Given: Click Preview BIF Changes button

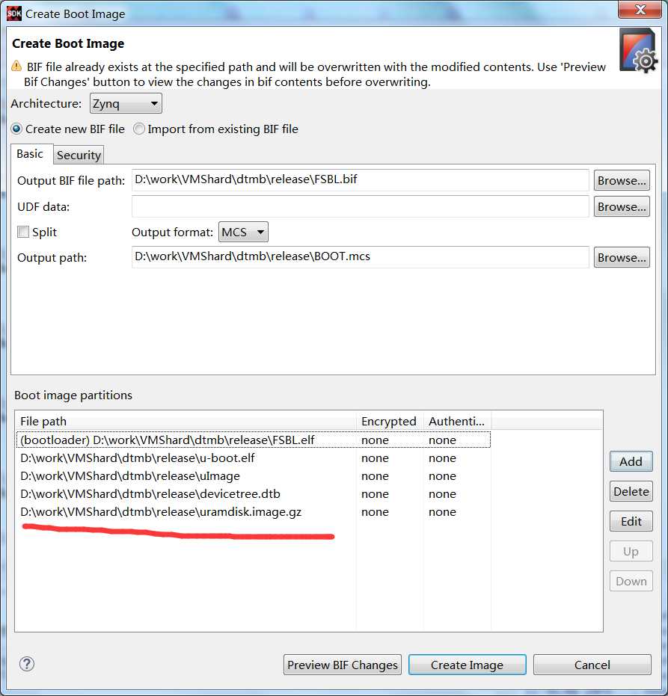Looking at the screenshot, I should 343,665.
